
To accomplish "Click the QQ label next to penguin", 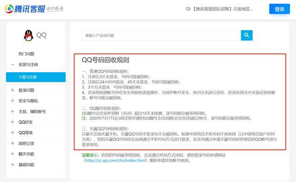I will [41, 35].
